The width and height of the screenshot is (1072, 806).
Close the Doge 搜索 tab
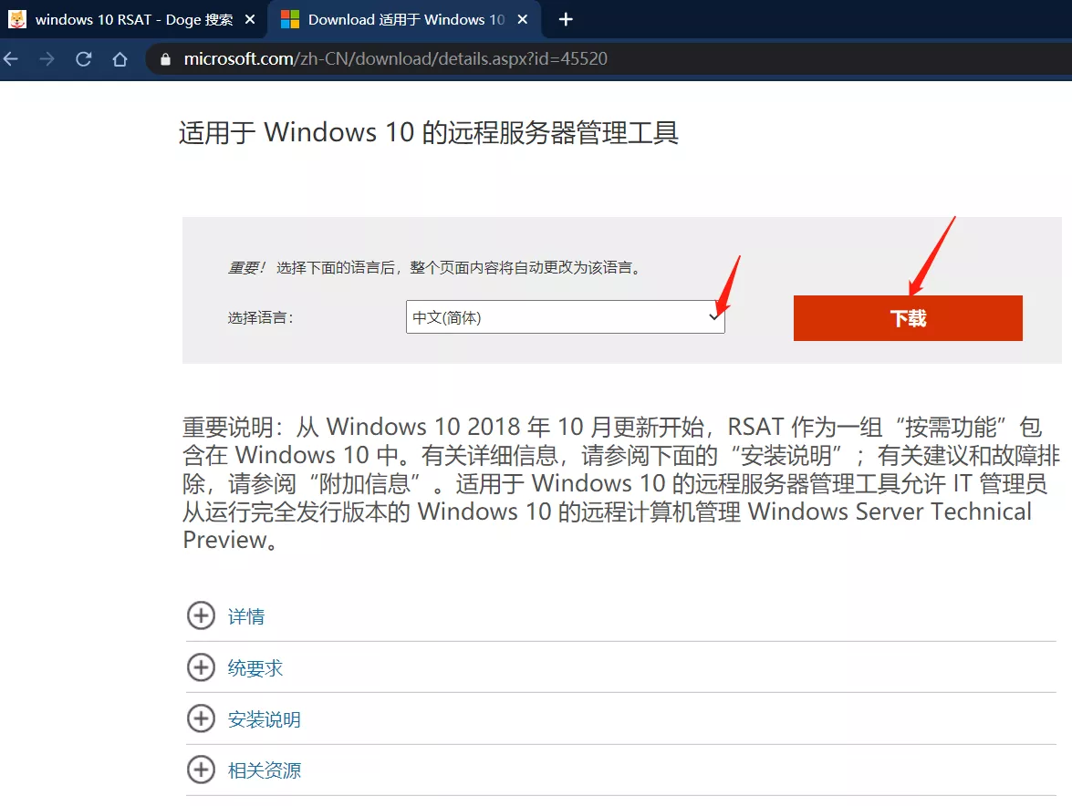250,19
